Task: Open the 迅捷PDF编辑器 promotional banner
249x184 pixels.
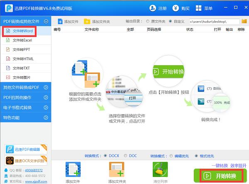Action: coord(25,149)
